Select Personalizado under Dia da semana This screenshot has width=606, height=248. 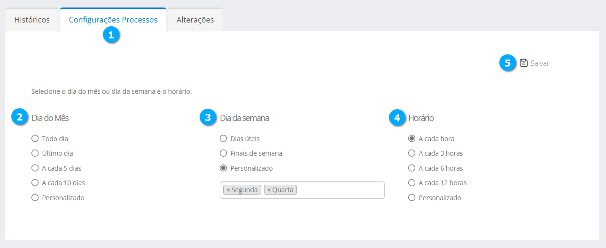[x=224, y=168]
